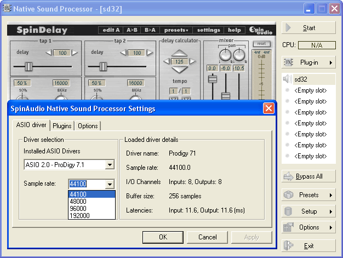Select the last Empty slot entry

tap(311, 156)
